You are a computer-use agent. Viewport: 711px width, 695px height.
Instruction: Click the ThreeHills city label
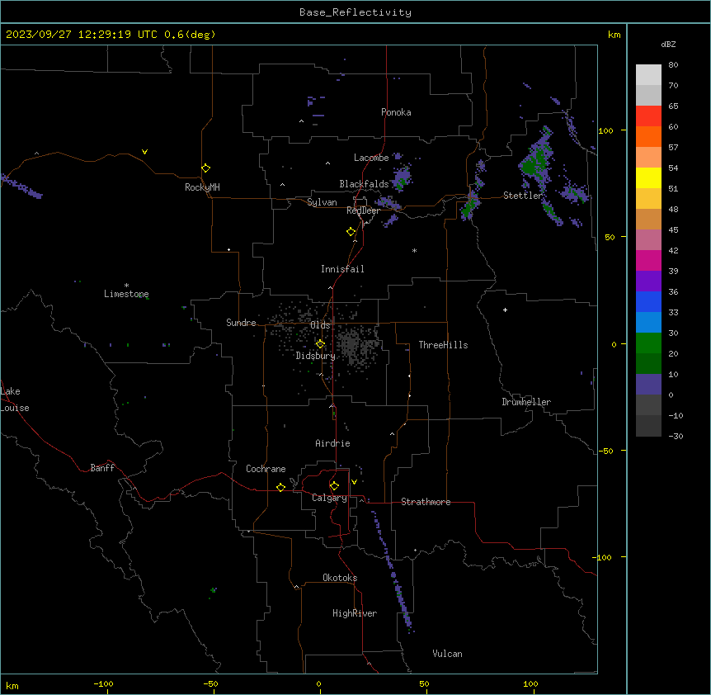[x=444, y=345]
